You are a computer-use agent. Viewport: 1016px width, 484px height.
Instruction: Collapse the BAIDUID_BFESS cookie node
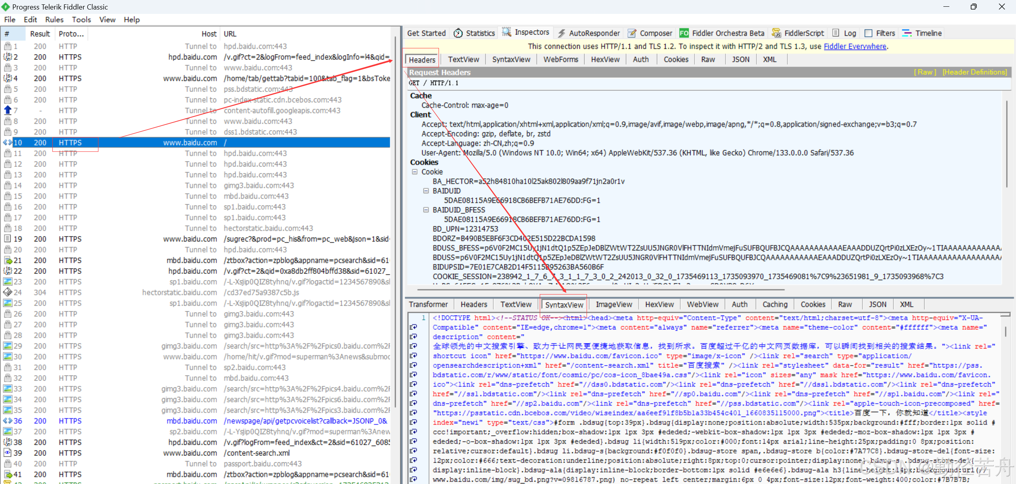pos(426,210)
